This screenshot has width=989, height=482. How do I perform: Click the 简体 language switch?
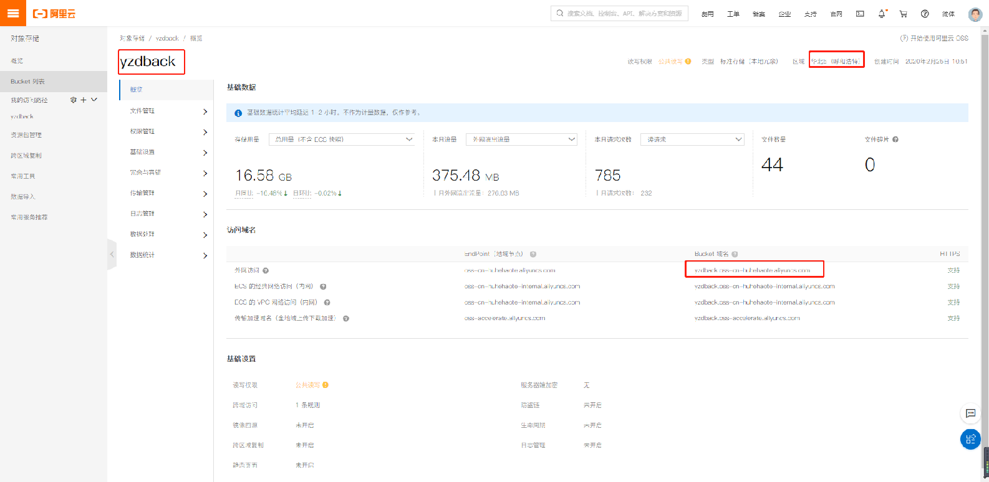click(948, 14)
